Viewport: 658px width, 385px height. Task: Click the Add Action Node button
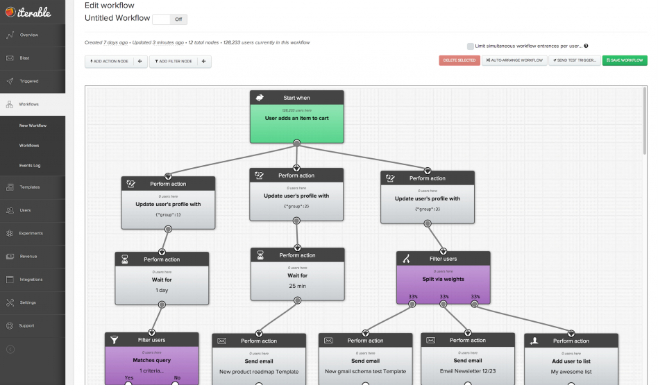(109, 61)
